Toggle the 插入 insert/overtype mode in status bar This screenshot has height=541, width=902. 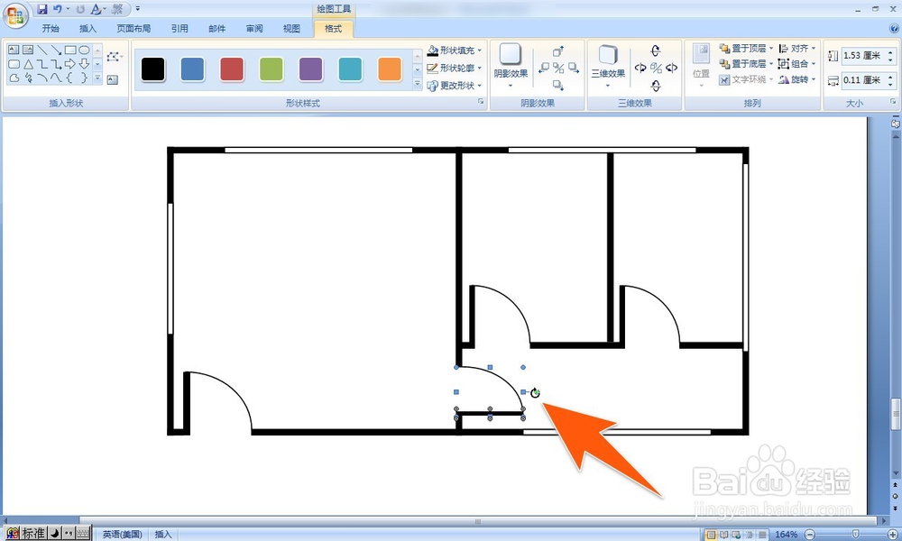[163, 534]
